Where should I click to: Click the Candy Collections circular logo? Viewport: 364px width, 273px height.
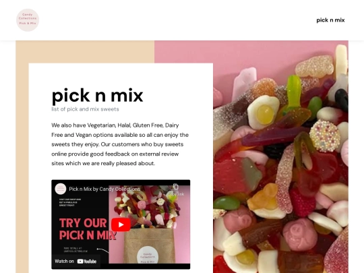tap(28, 20)
